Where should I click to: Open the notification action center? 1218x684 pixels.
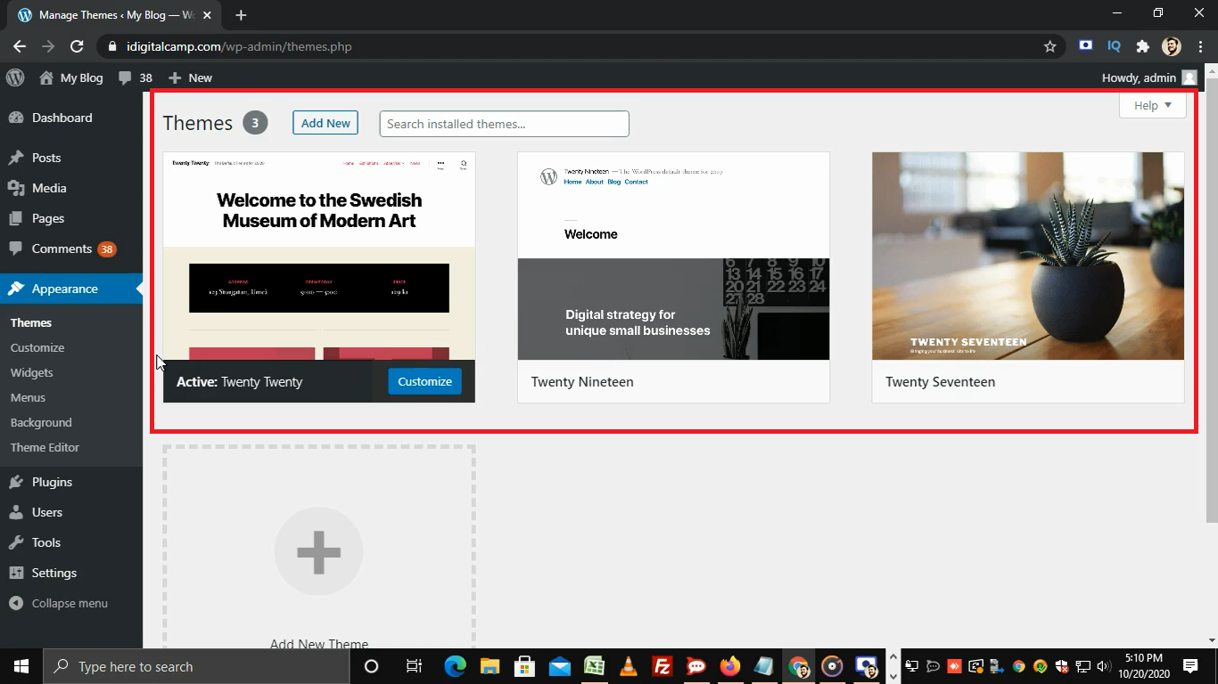coord(1190,666)
